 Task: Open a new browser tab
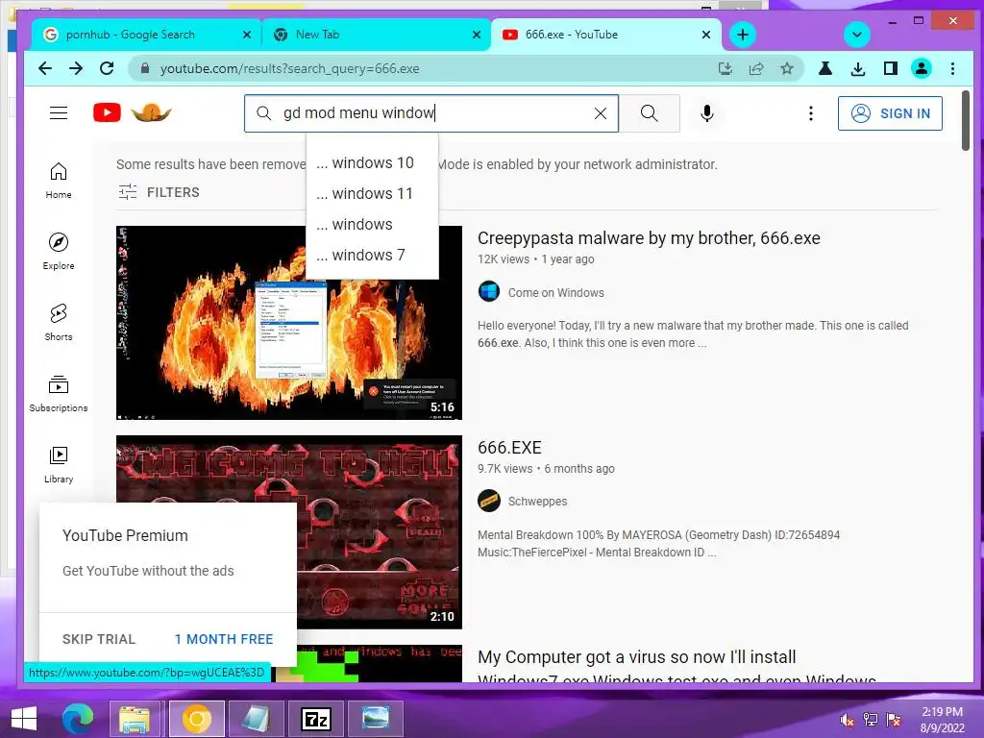click(743, 35)
